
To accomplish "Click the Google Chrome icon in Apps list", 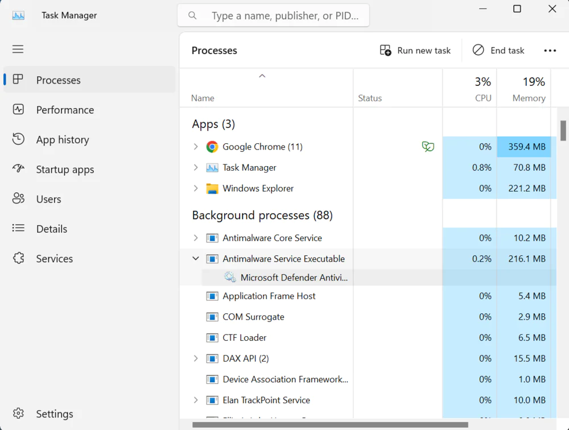I will click(x=212, y=147).
